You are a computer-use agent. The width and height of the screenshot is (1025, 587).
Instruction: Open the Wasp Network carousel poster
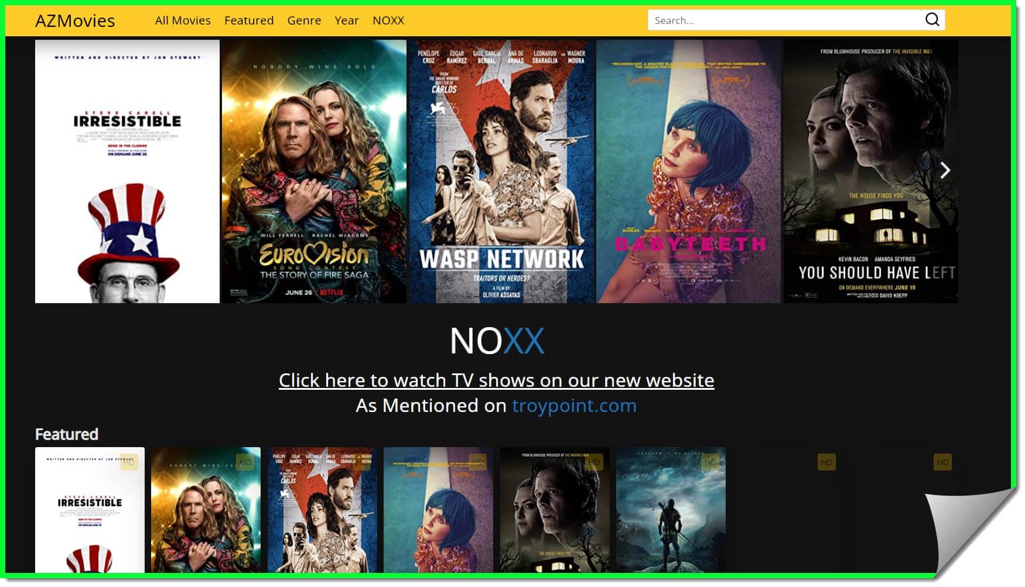pos(501,171)
